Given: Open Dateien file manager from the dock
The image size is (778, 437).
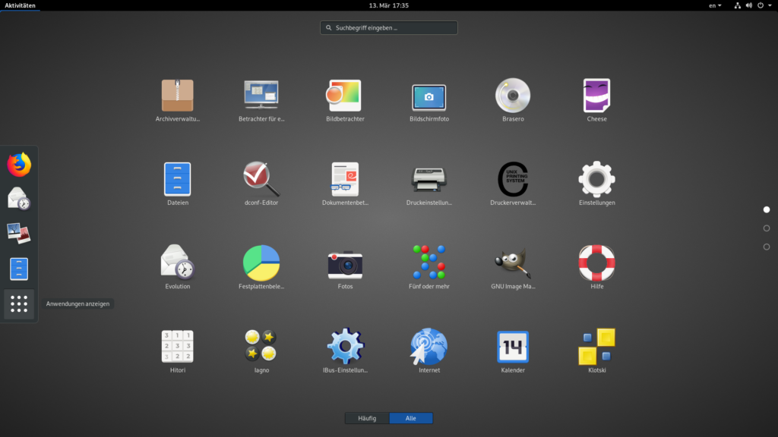Looking at the screenshot, I should [x=19, y=269].
